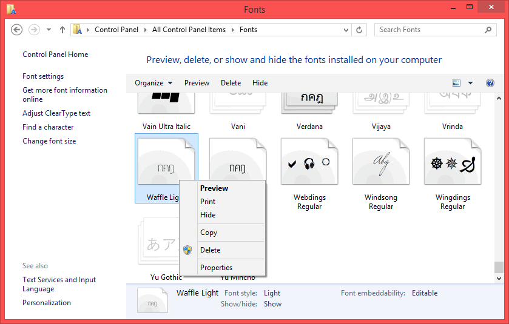509x324 pixels.
Task: Open the recent locations dropdown arrow
Action: [x=49, y=30]
